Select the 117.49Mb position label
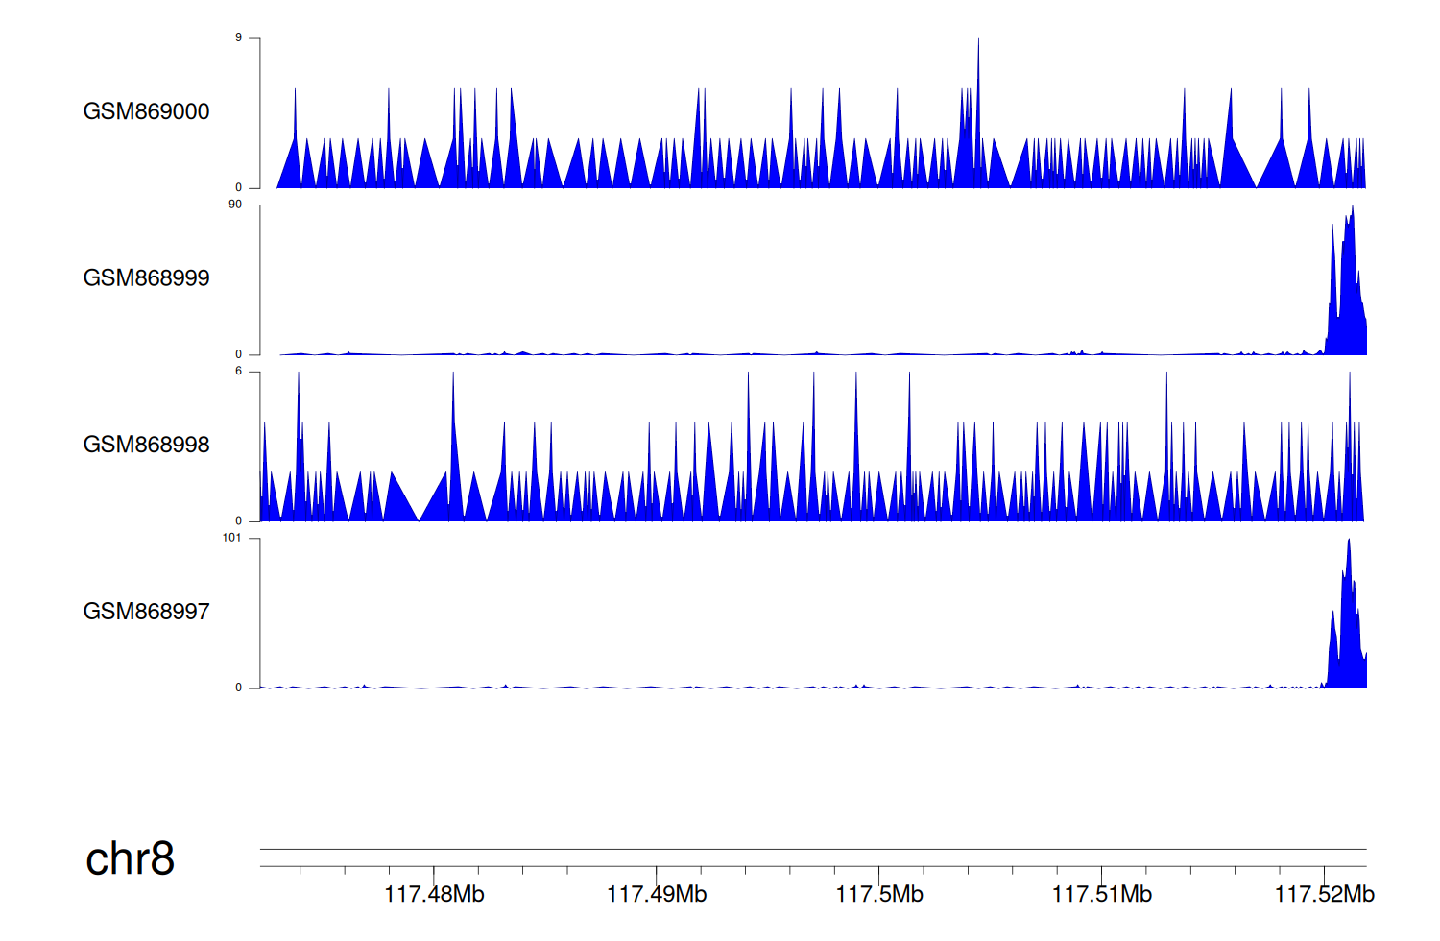 click(x=657, y=895)
